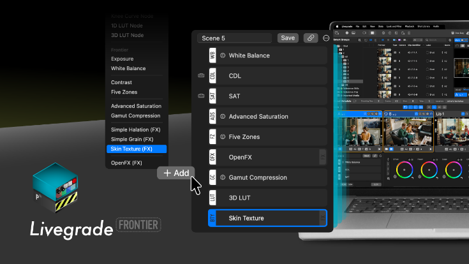The height and width of the screenshot is (264, 469).
Task: Select the Skin Texture node row
Action: click(x=268, y=218)
